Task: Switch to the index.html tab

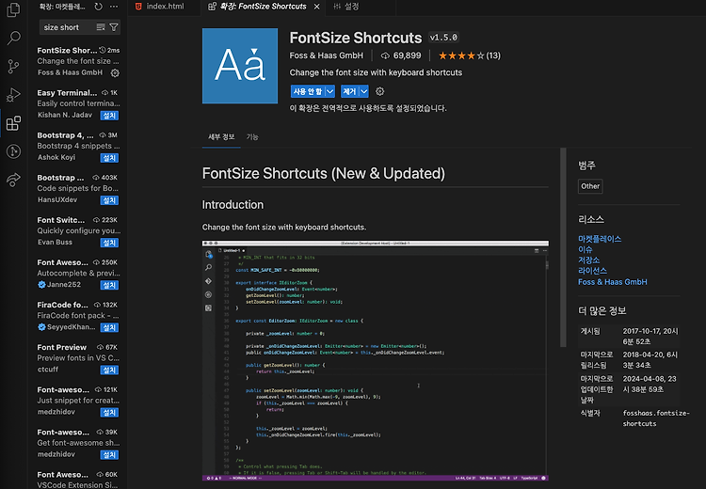Action: click(x=165, y=7)
